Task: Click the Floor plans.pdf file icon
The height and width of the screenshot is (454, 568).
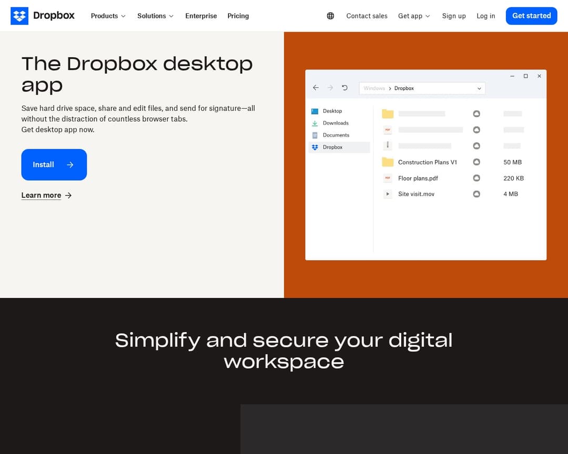Action: coord(388,178)
